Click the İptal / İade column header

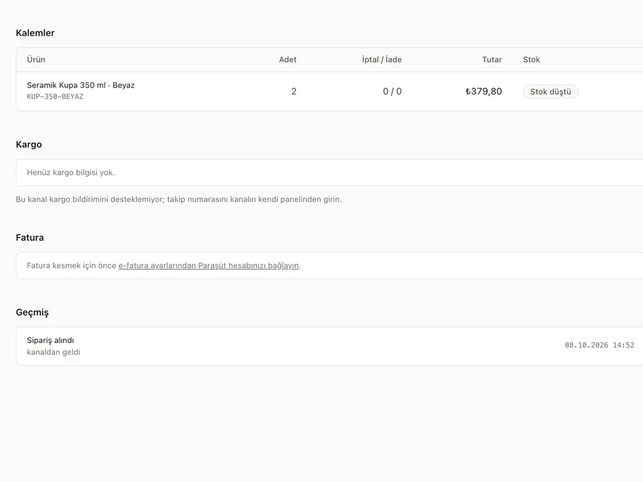(382, 60)
